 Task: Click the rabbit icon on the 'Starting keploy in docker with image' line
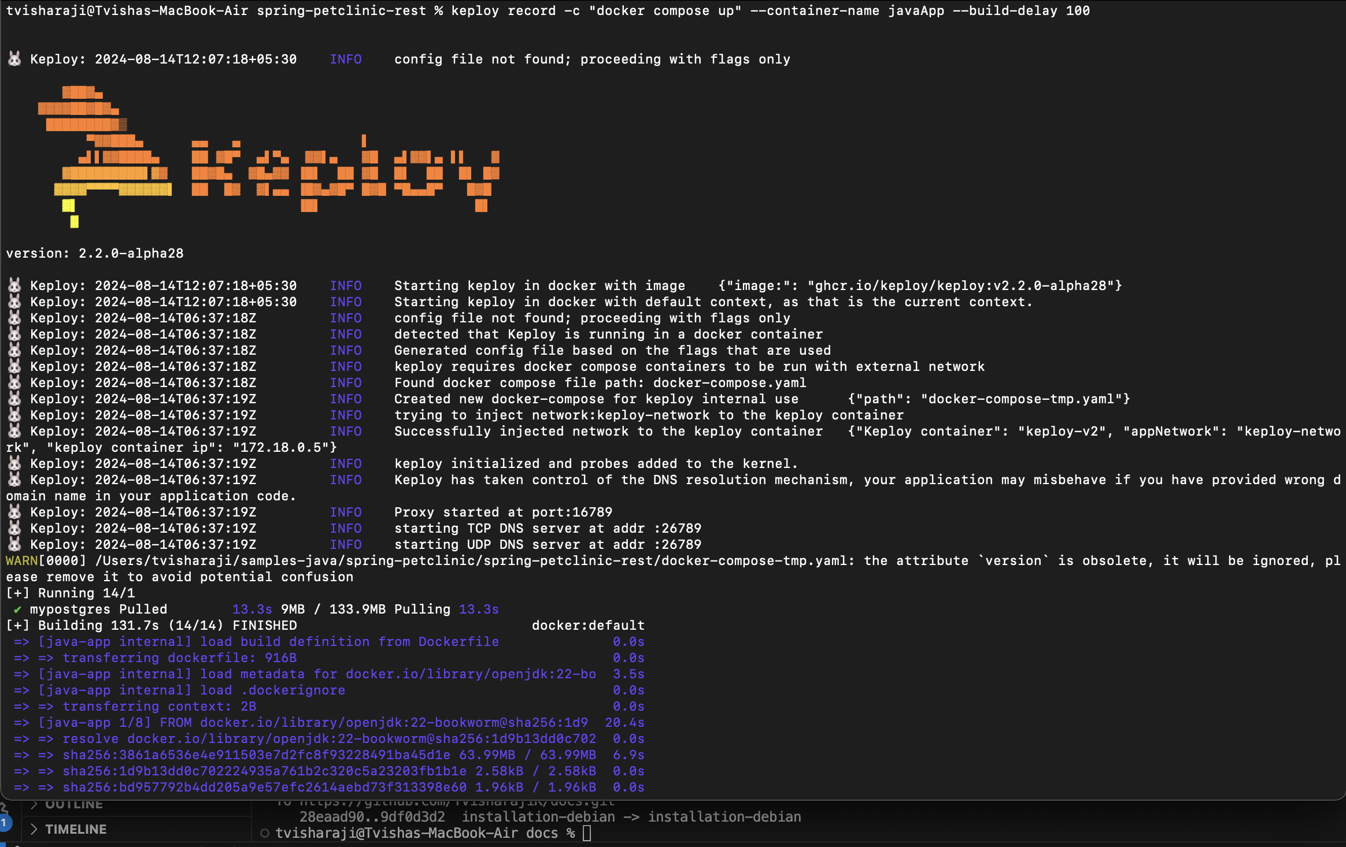click(x=14, y=285)
